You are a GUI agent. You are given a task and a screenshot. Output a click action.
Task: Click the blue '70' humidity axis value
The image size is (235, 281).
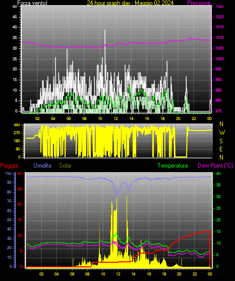pos(9,201)
